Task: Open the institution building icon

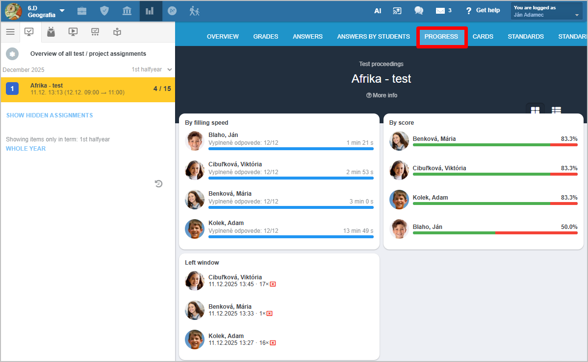Action: coord(127,11)
